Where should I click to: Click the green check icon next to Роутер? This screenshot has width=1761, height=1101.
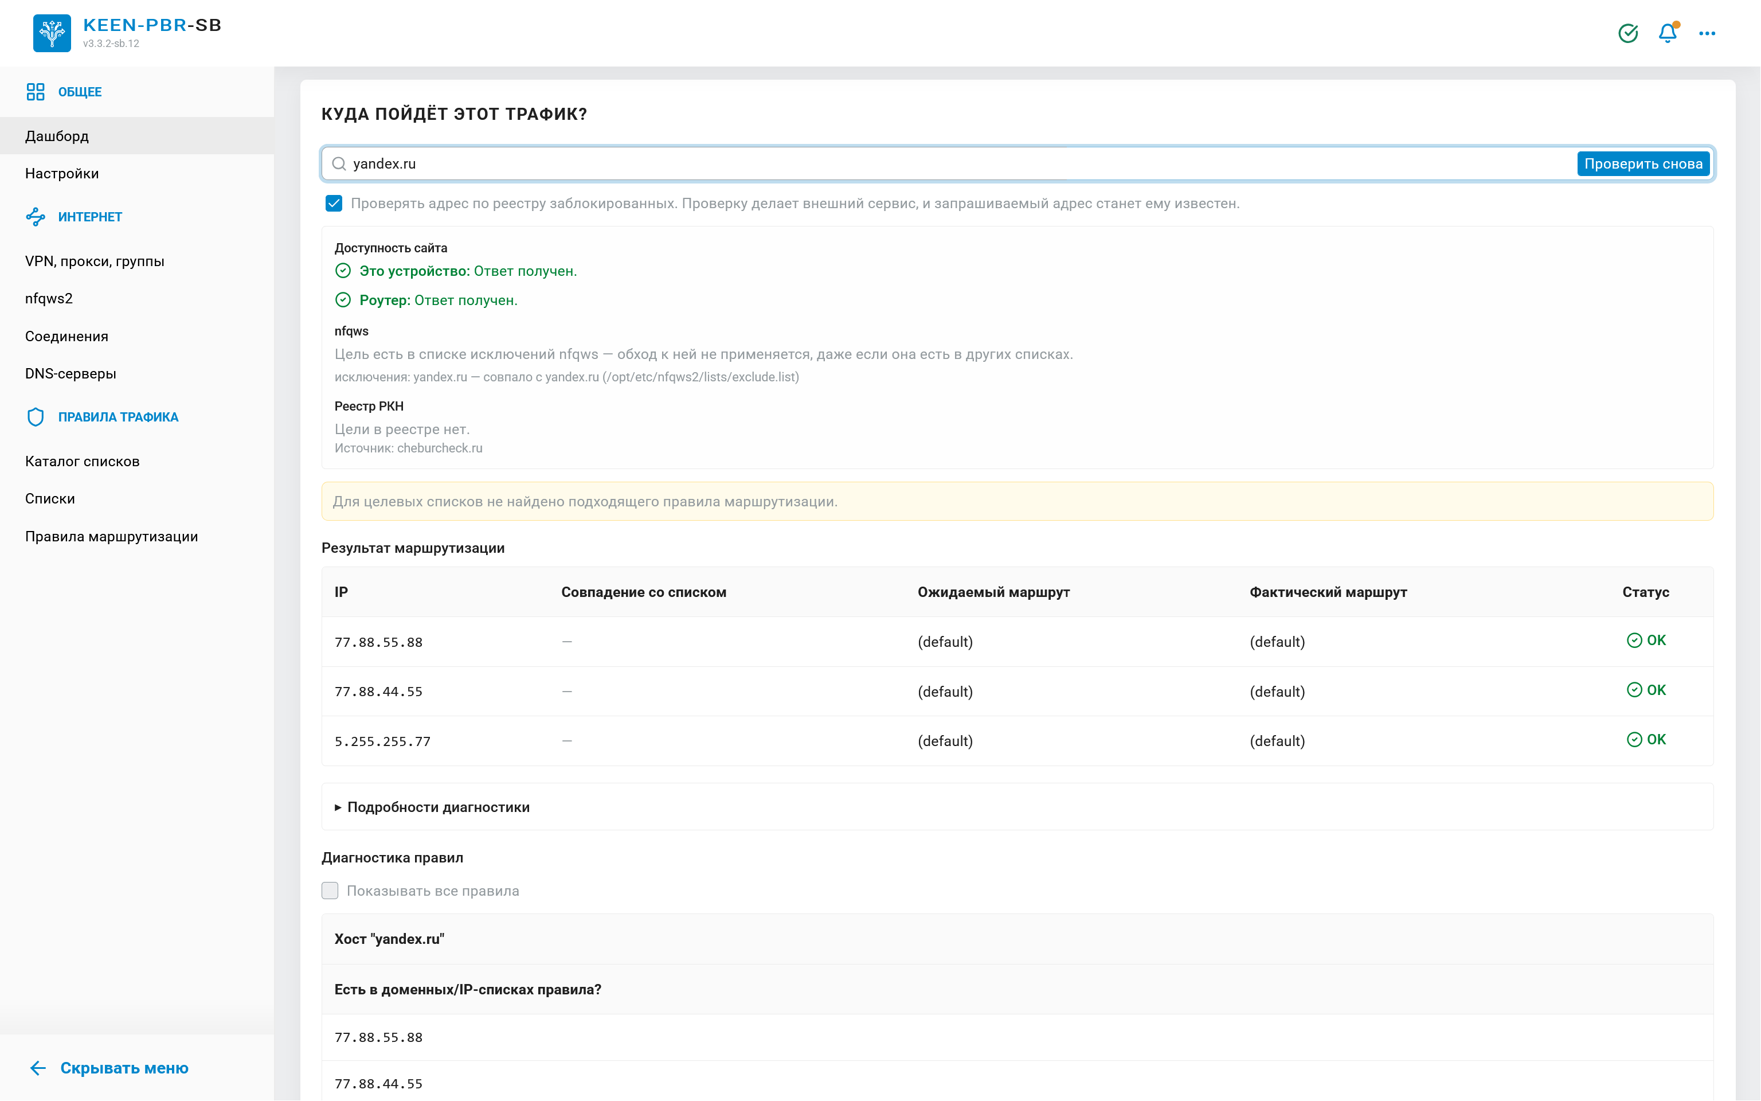coord(343,300)
